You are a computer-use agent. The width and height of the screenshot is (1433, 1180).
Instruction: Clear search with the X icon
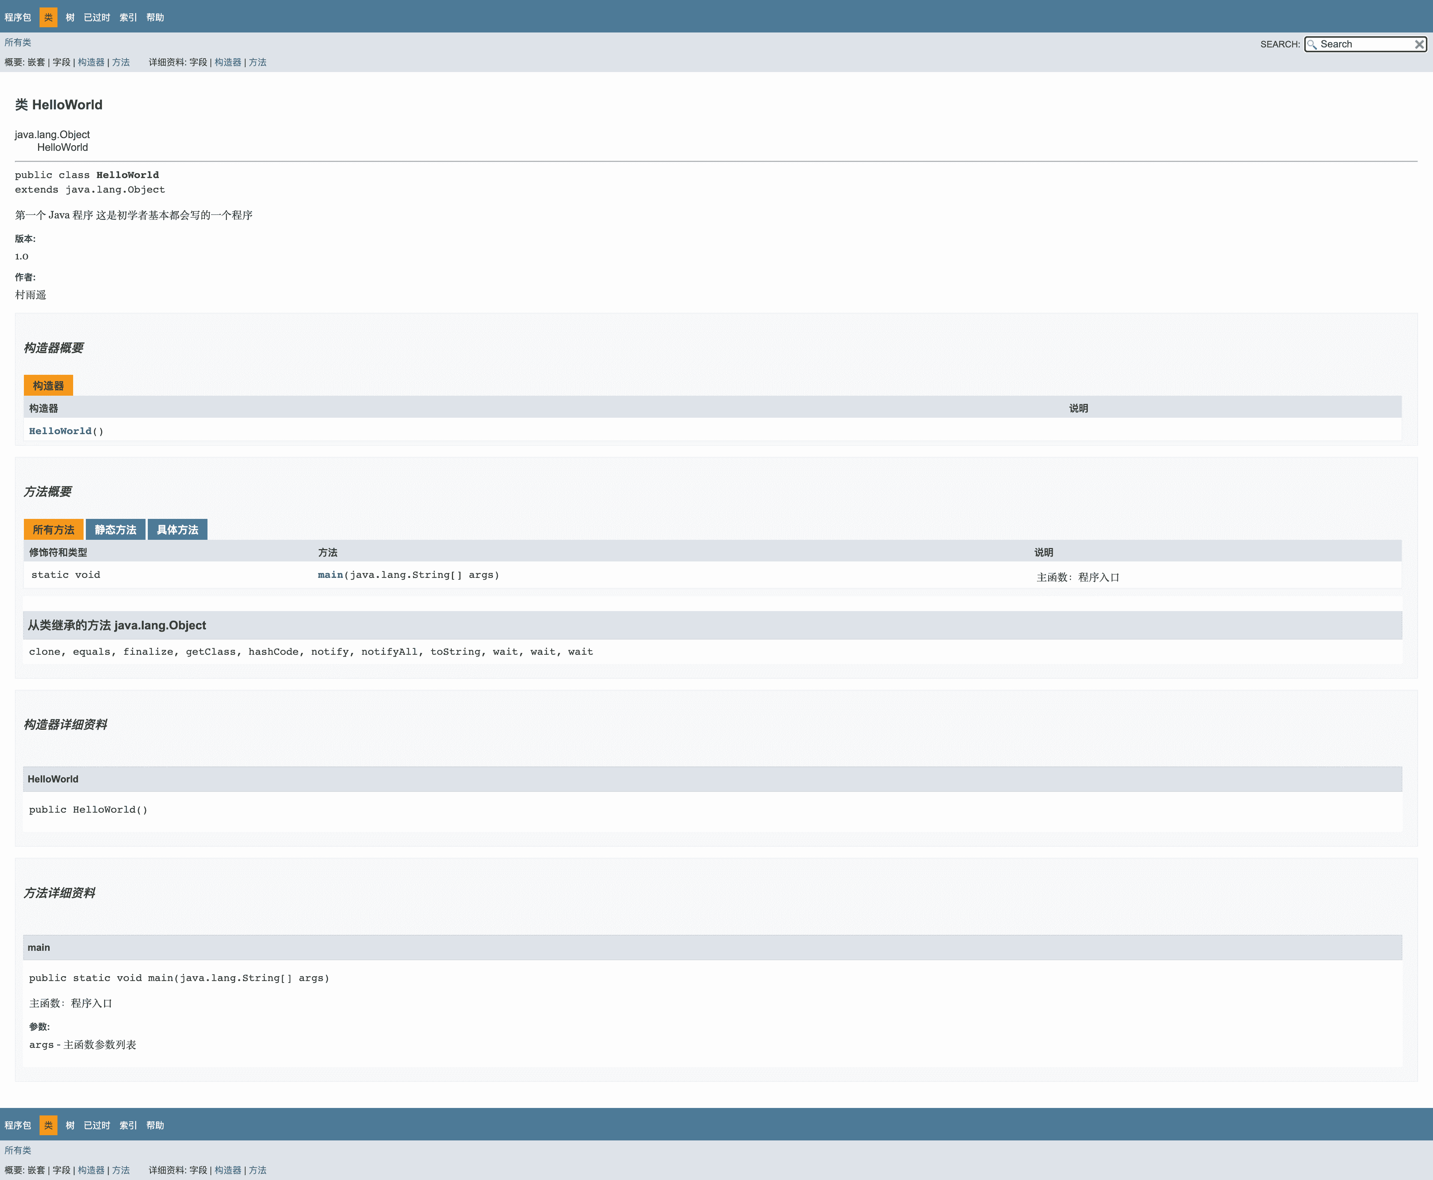click(1420, 44)
